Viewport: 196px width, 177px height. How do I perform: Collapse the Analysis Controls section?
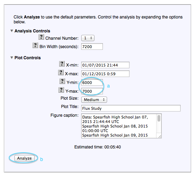[12, 31]
